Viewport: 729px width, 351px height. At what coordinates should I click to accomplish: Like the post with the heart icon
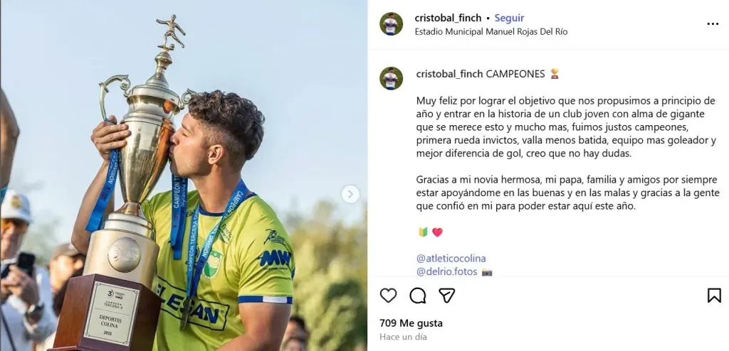pos(388,296)
